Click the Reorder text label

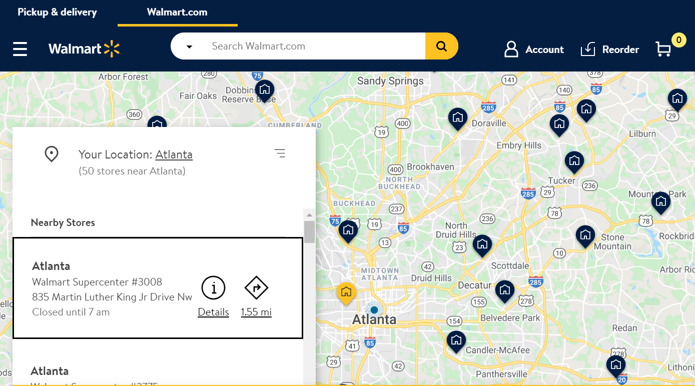pyautogui.click(x=620, y=49)
